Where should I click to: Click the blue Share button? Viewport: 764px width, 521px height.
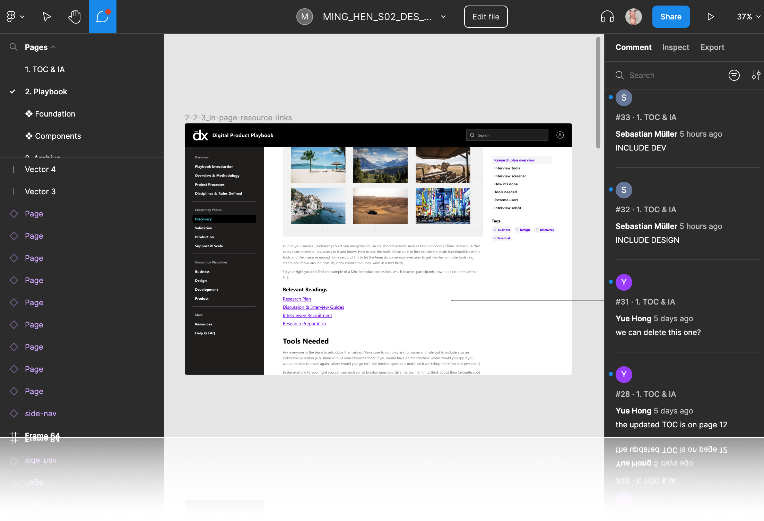pos(671,17)
